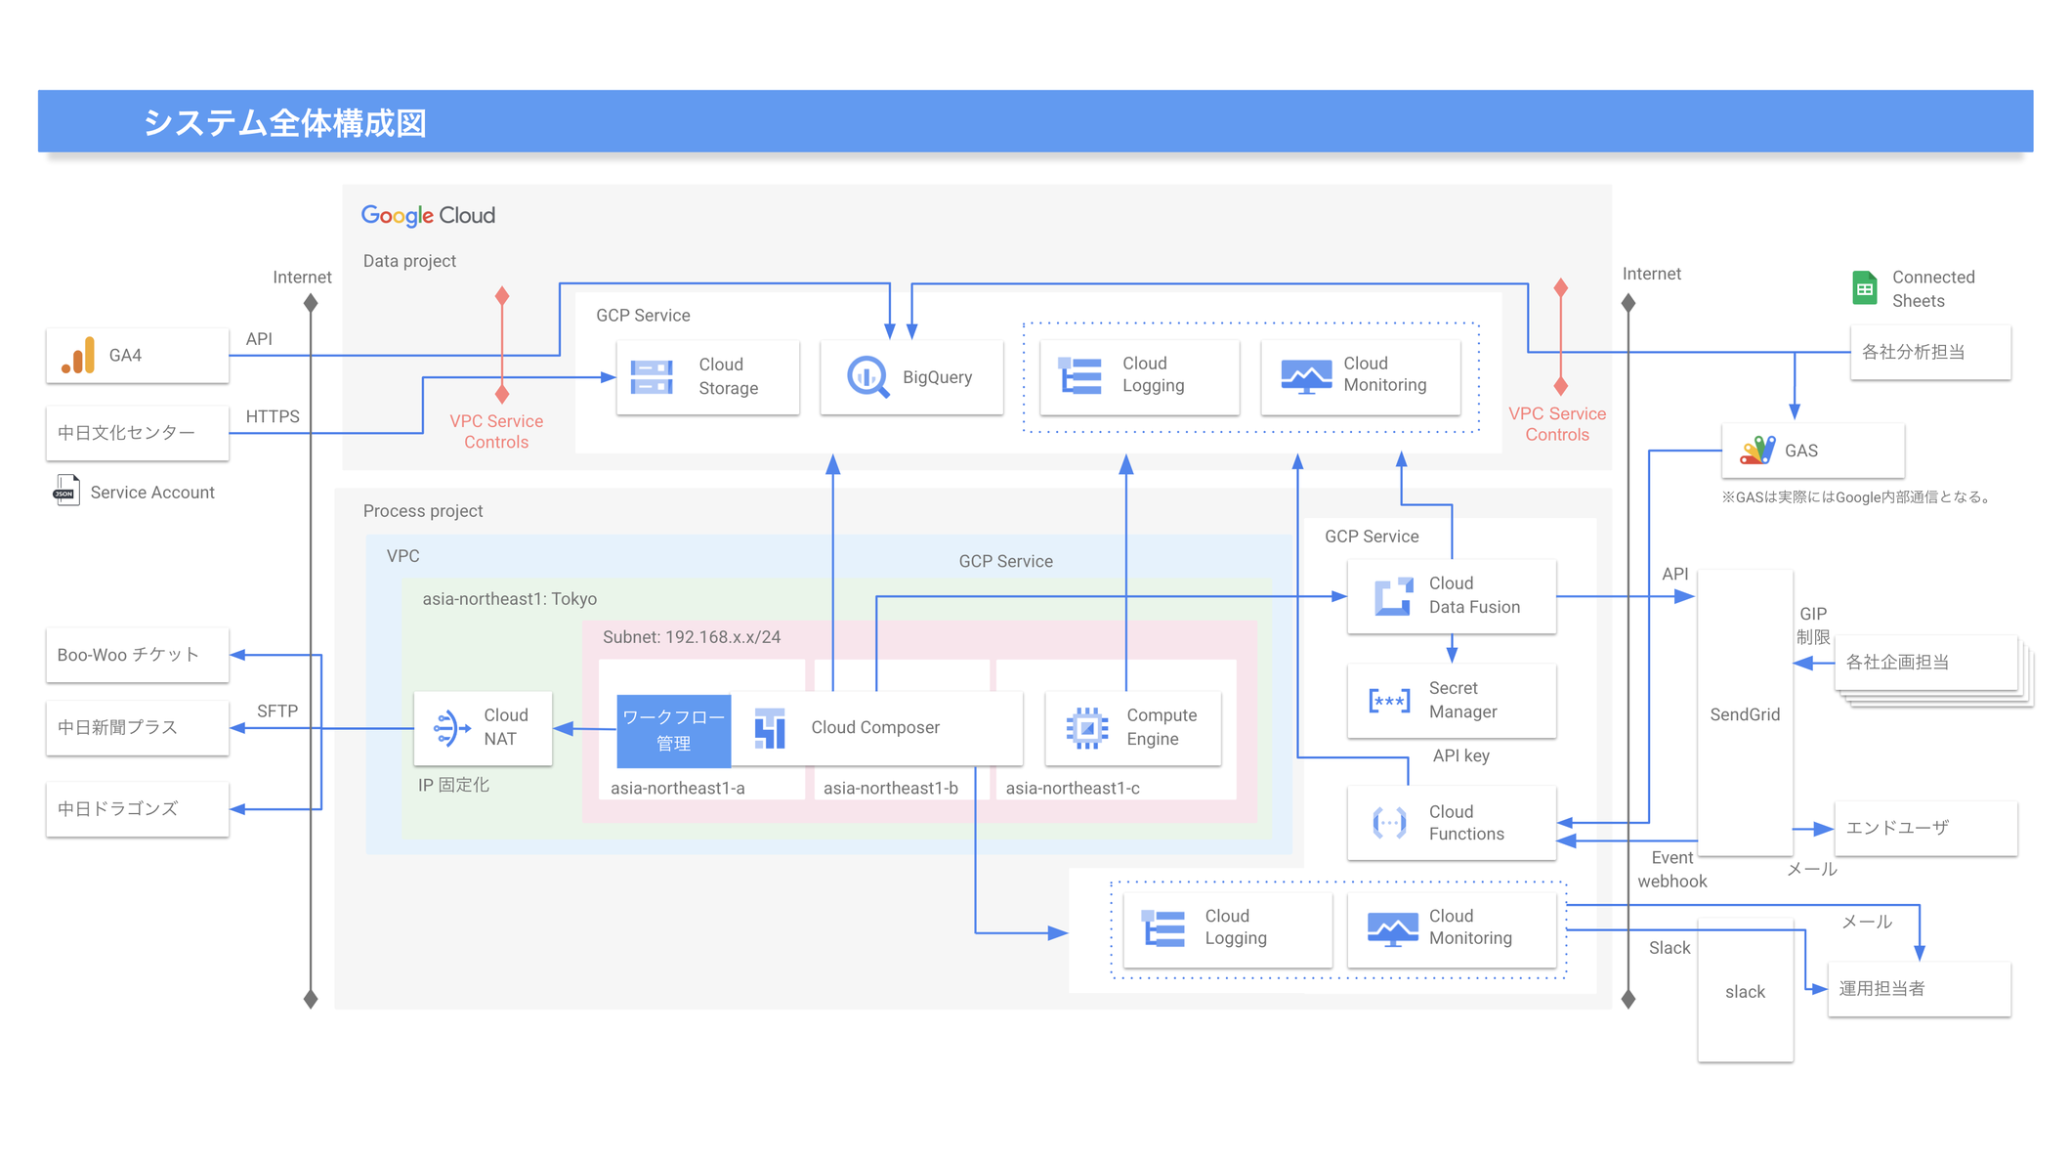Image resolution: width=2071 pixels, height=1162 pixels.
Task: Click the 運用担当者 box
Action: pyautogui.click(x=1919, y=989)
